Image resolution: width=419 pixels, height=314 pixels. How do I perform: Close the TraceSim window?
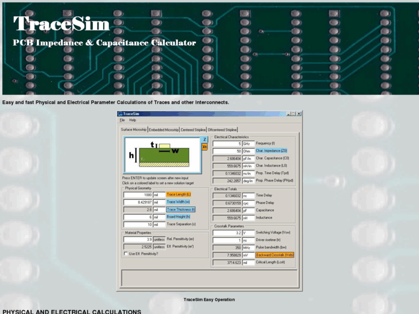tap(299, 114)
